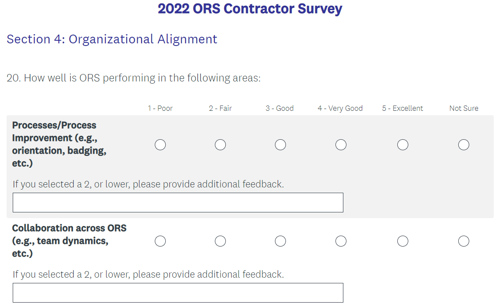Select Not Sure for Collaboration across ORS
Screen dimensions: 503x307
pyautogui.click(x=464, y=241)
